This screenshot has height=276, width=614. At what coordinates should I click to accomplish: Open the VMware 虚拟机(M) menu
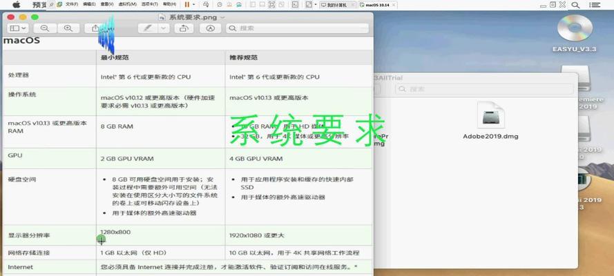click(127, 4)
